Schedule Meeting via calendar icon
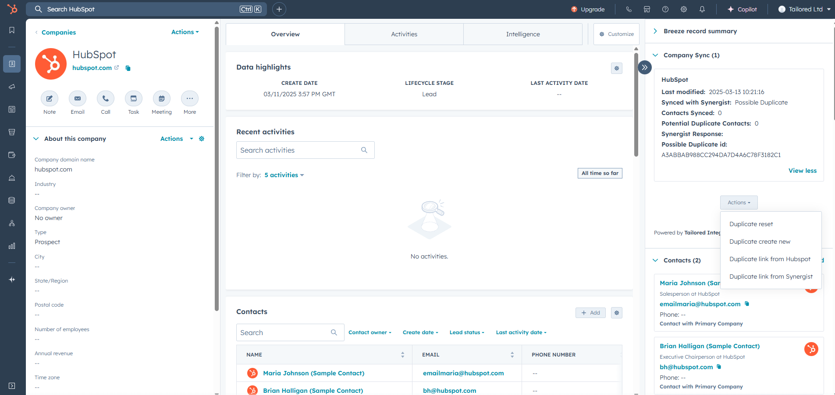 click(162, 99)
